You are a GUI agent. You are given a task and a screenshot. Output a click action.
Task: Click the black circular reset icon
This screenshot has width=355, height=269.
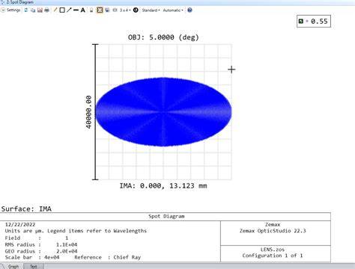coord(136,10)
